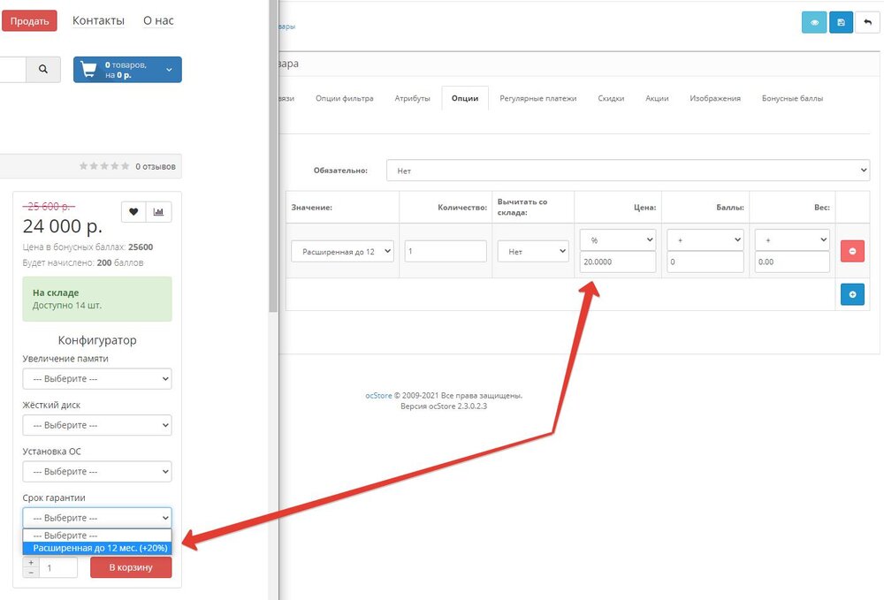Switch to the Атрибуты tab

click(x=412, y=98)
